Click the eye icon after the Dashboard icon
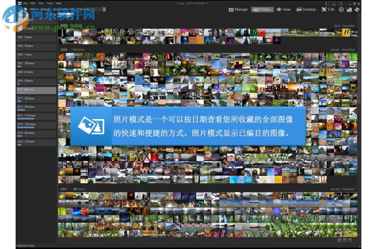This screenshot has width=377, height=249. click(x=357, y=9)
